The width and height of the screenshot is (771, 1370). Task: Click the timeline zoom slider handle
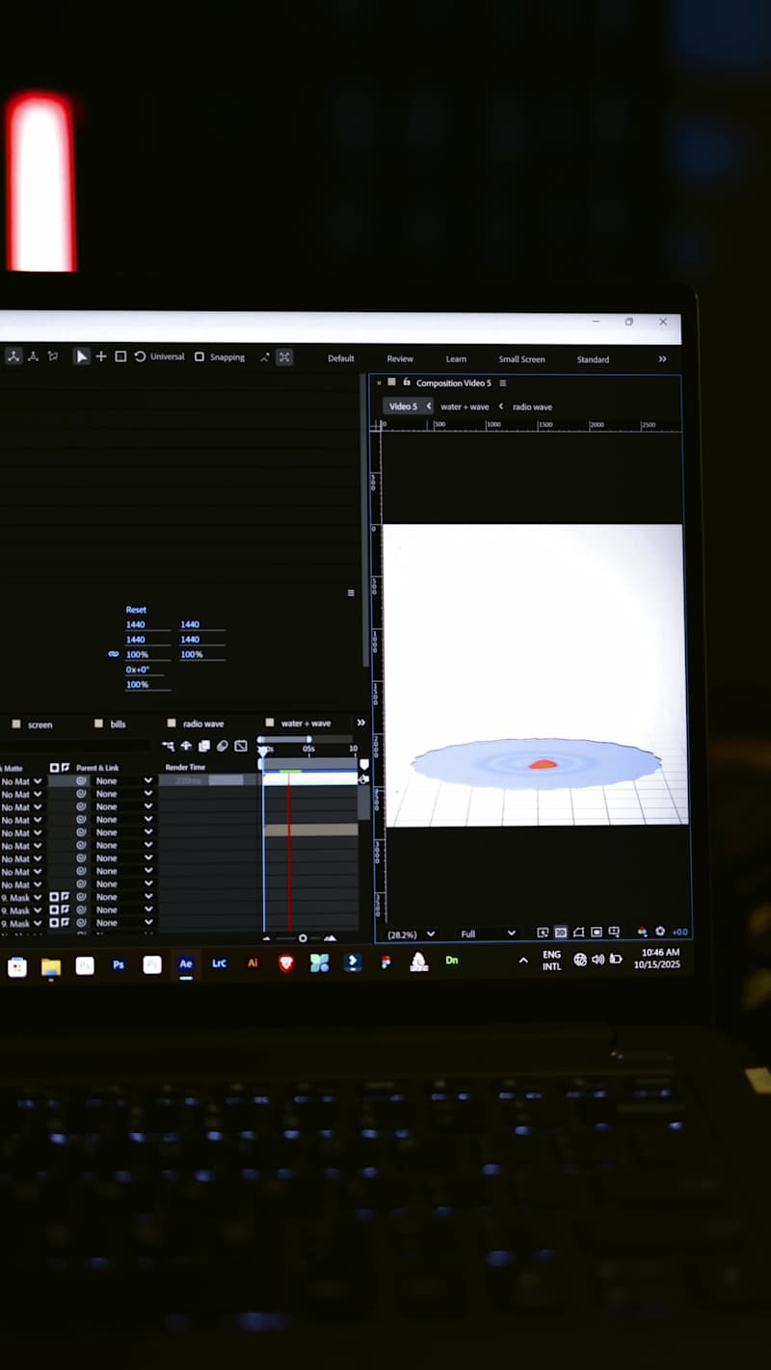point(303,938)
